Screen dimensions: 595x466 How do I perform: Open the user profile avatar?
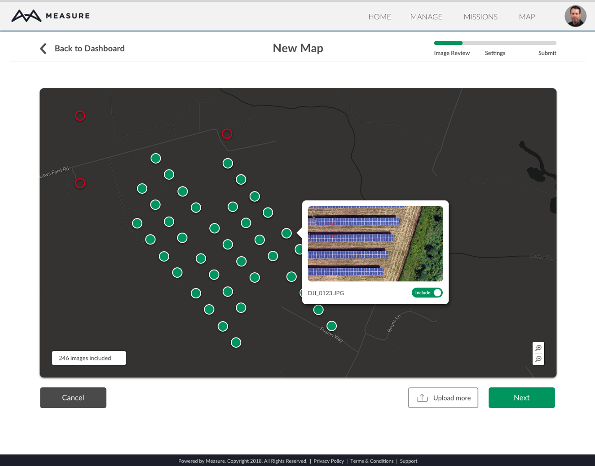tap(575, 17)
